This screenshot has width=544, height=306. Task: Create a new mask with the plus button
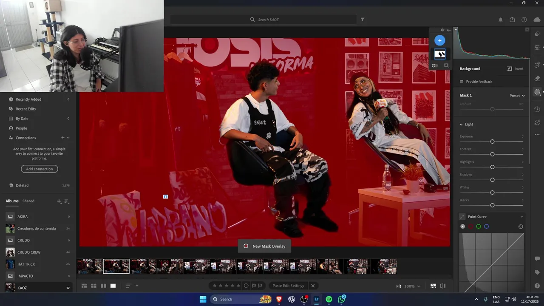click(x=440, y=40)
